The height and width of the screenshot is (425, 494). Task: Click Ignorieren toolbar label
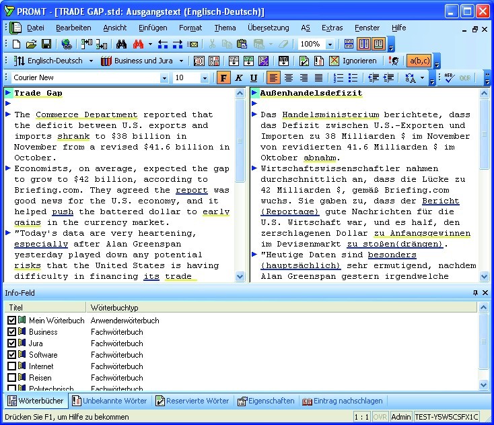pos(359,61)
